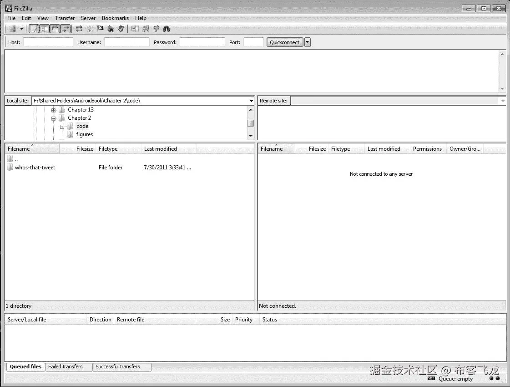Toggle processing of the transfer queue

tap(90, 29)
